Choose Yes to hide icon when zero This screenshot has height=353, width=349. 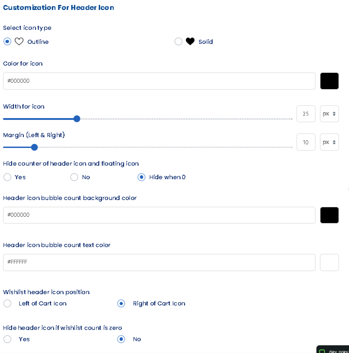coord(7,339)
